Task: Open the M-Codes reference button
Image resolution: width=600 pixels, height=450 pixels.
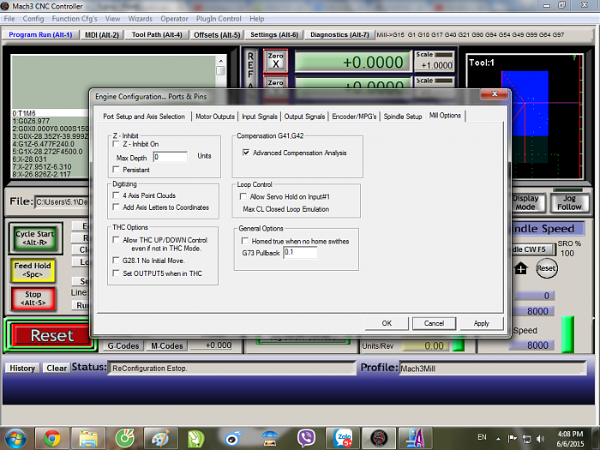Action: tap(166, 346)
